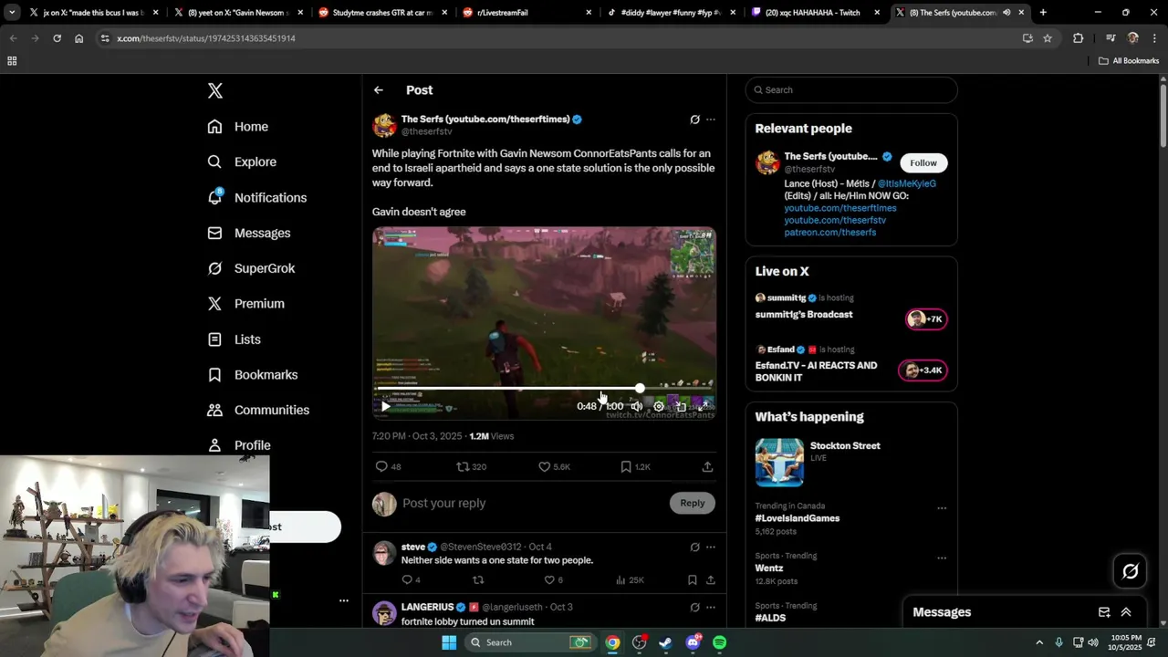Image resolution: width=1168 pixels, height=657 pixels.
Task: Click share icon on the main post
Action: [707, 466]
